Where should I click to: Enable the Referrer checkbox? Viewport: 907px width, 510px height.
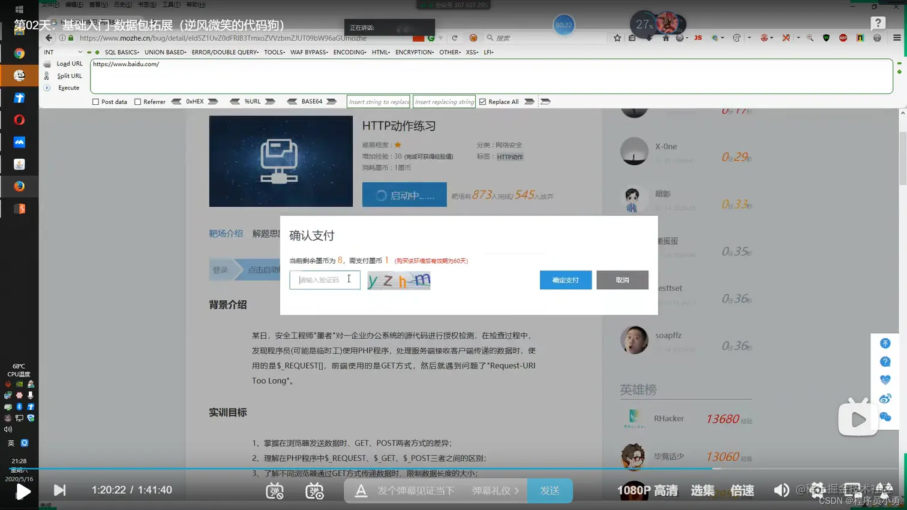pyautogui.click(x=137, y=102)
